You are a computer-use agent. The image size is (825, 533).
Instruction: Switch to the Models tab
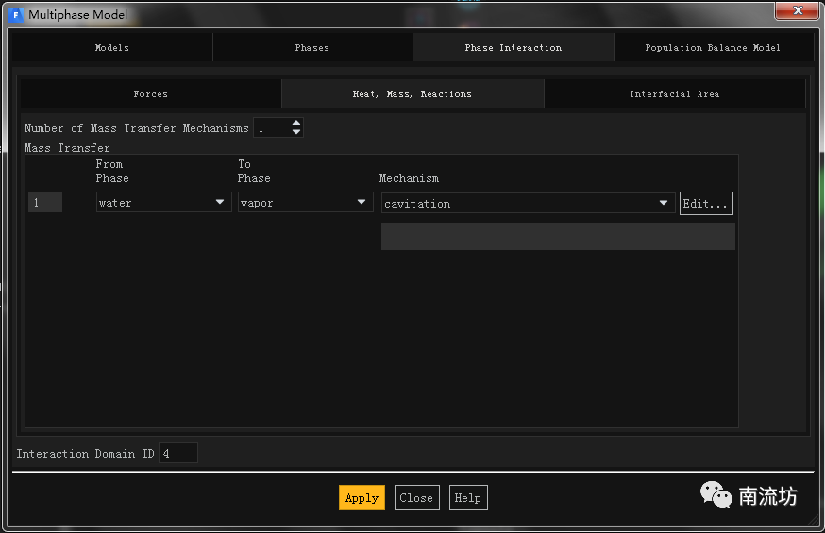[112, 47]
